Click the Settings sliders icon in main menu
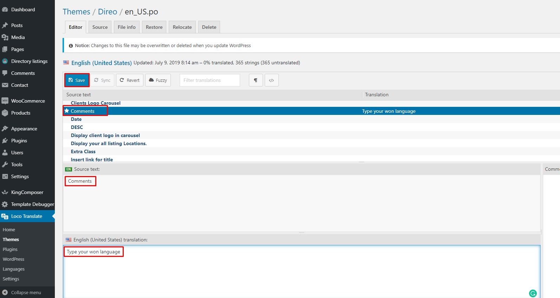560x298 pixels. pos(5,176)
